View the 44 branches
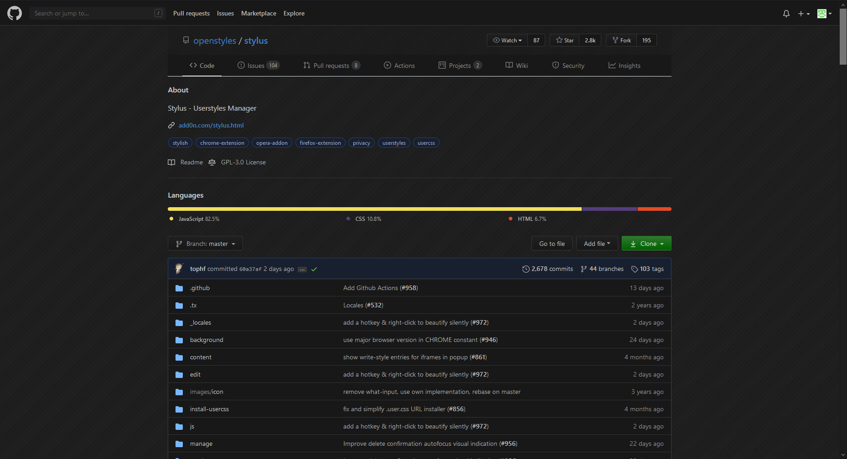The height and width of the screenshot is (459, 847). pyautogui.click(x=602, y=269)
